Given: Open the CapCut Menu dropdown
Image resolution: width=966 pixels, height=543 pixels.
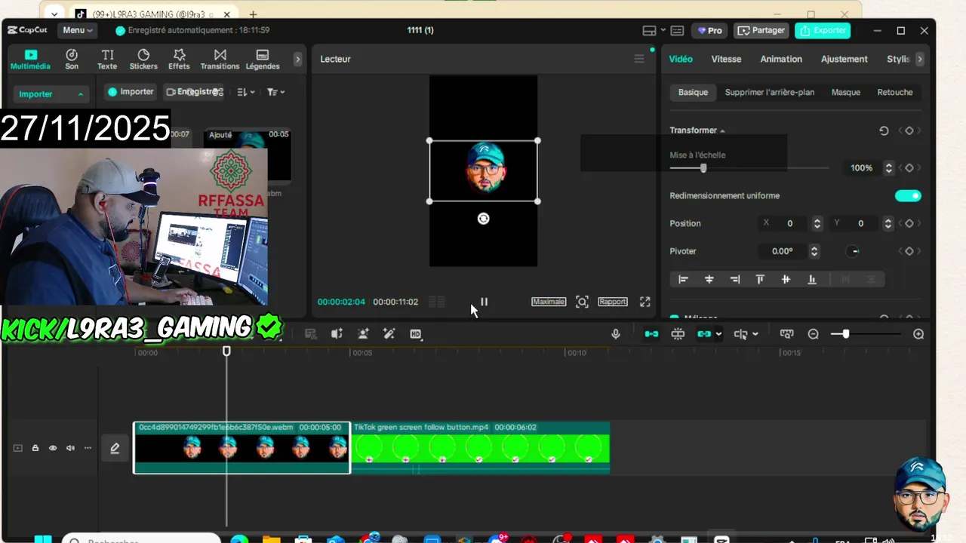Looking at the screenshot, I should (x=77, y=30).
